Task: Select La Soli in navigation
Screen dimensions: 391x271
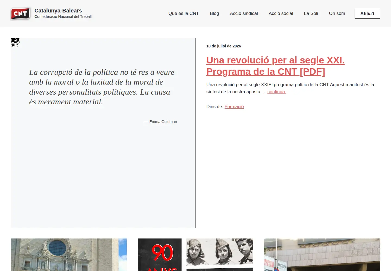Action: click(x=311, y=13)
